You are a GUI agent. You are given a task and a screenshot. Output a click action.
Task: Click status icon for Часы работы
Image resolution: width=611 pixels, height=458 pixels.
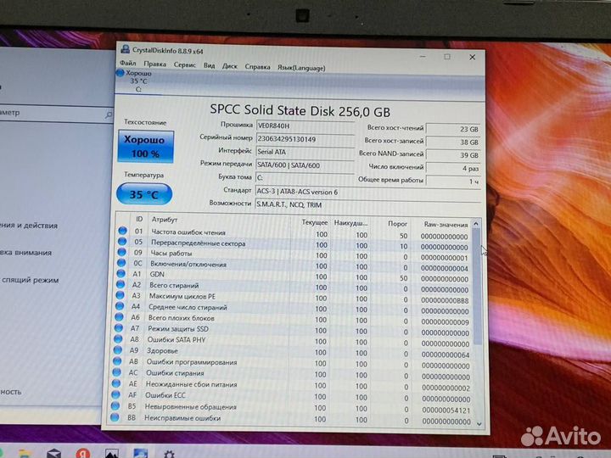(x=122, y=253)
